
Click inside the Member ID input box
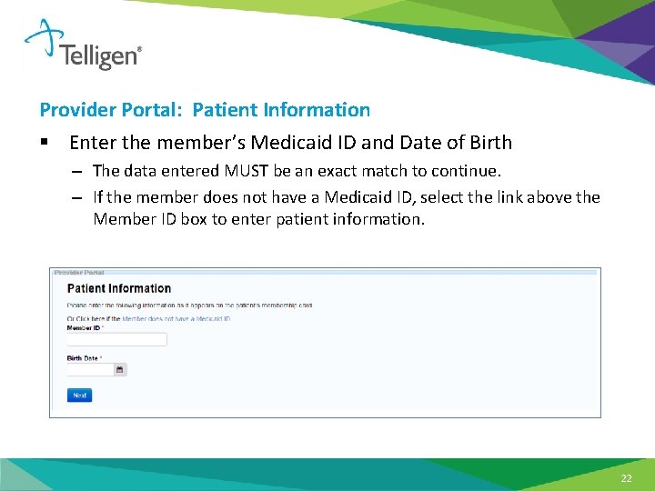[117, 339]
